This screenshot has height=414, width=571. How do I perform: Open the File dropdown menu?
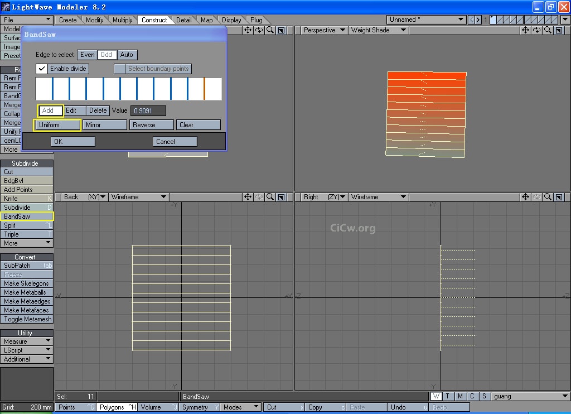(x=27, y=20)
